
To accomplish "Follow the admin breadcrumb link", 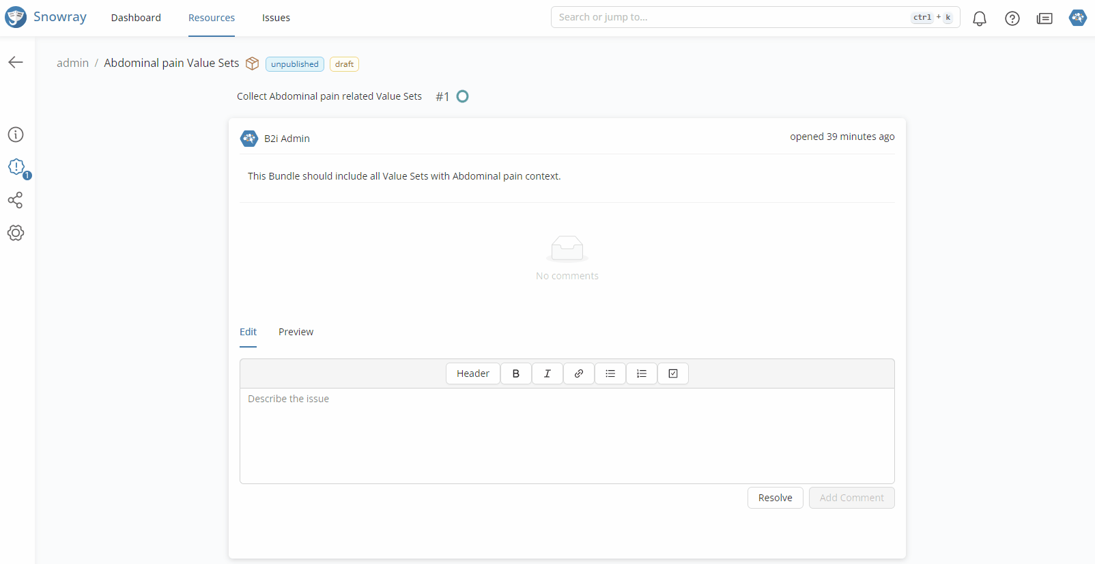I will (72, 63).
